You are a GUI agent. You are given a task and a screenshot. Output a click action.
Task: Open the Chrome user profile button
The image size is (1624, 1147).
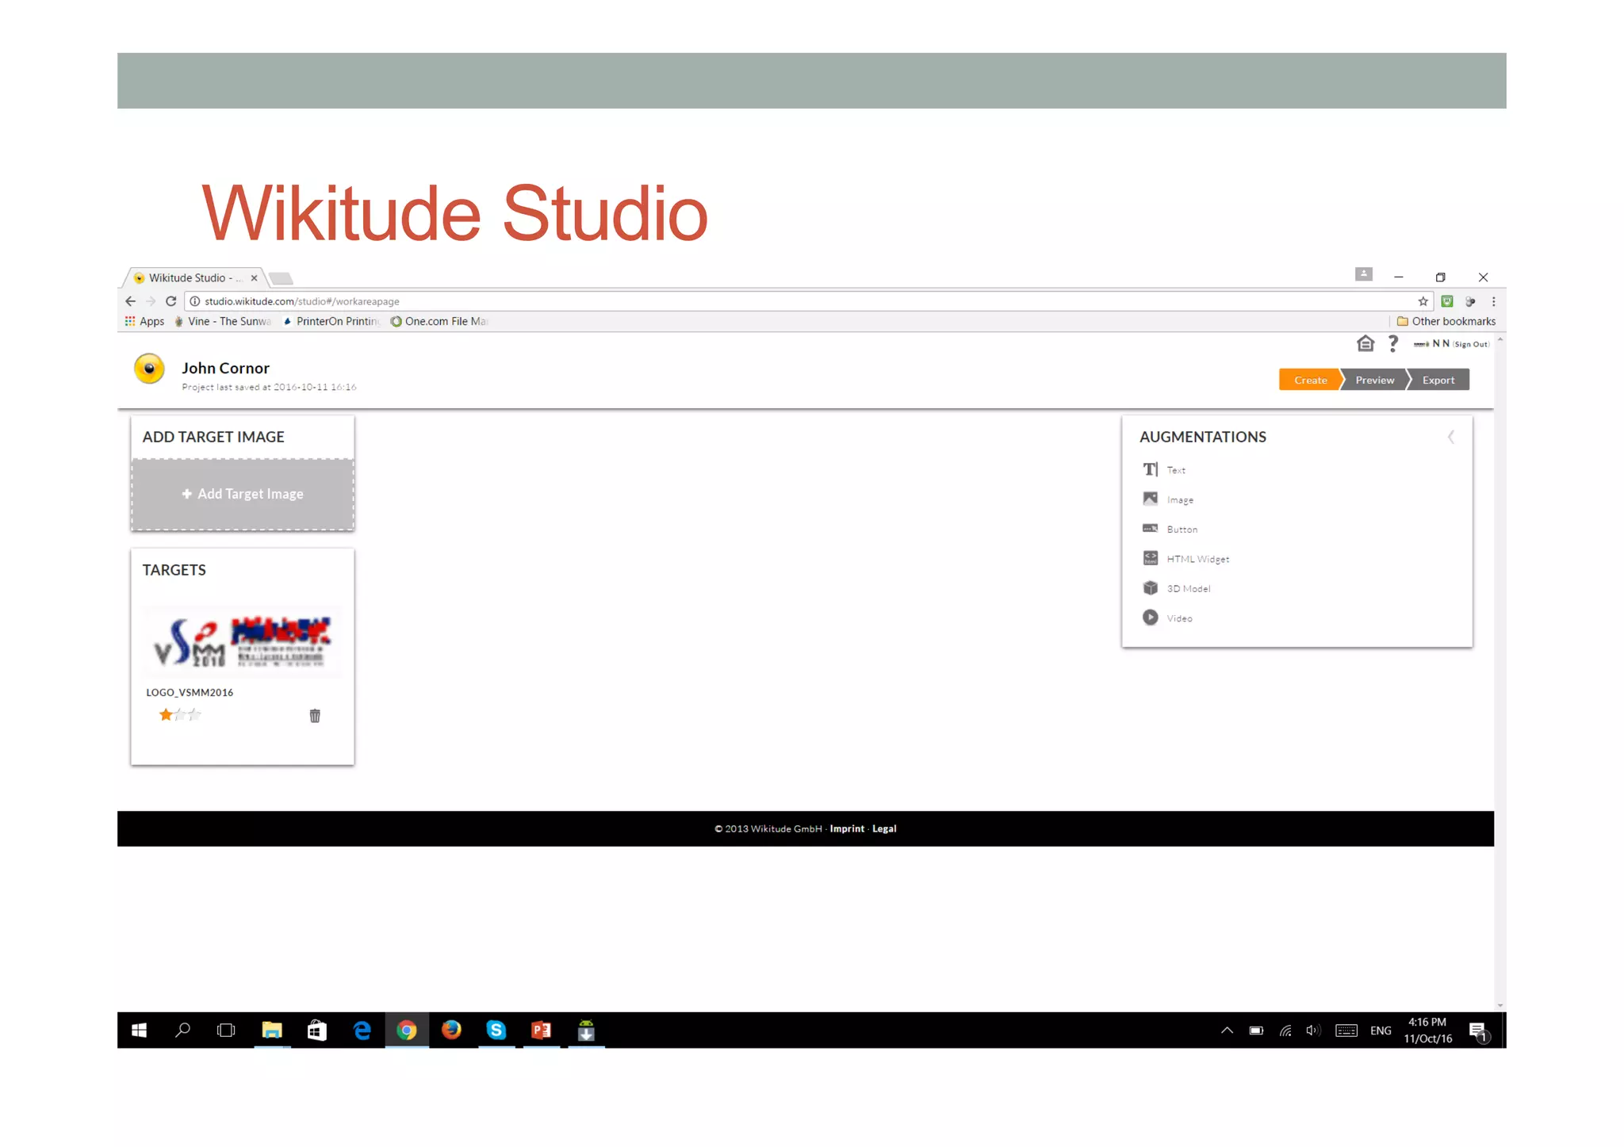pos(1363,274)
